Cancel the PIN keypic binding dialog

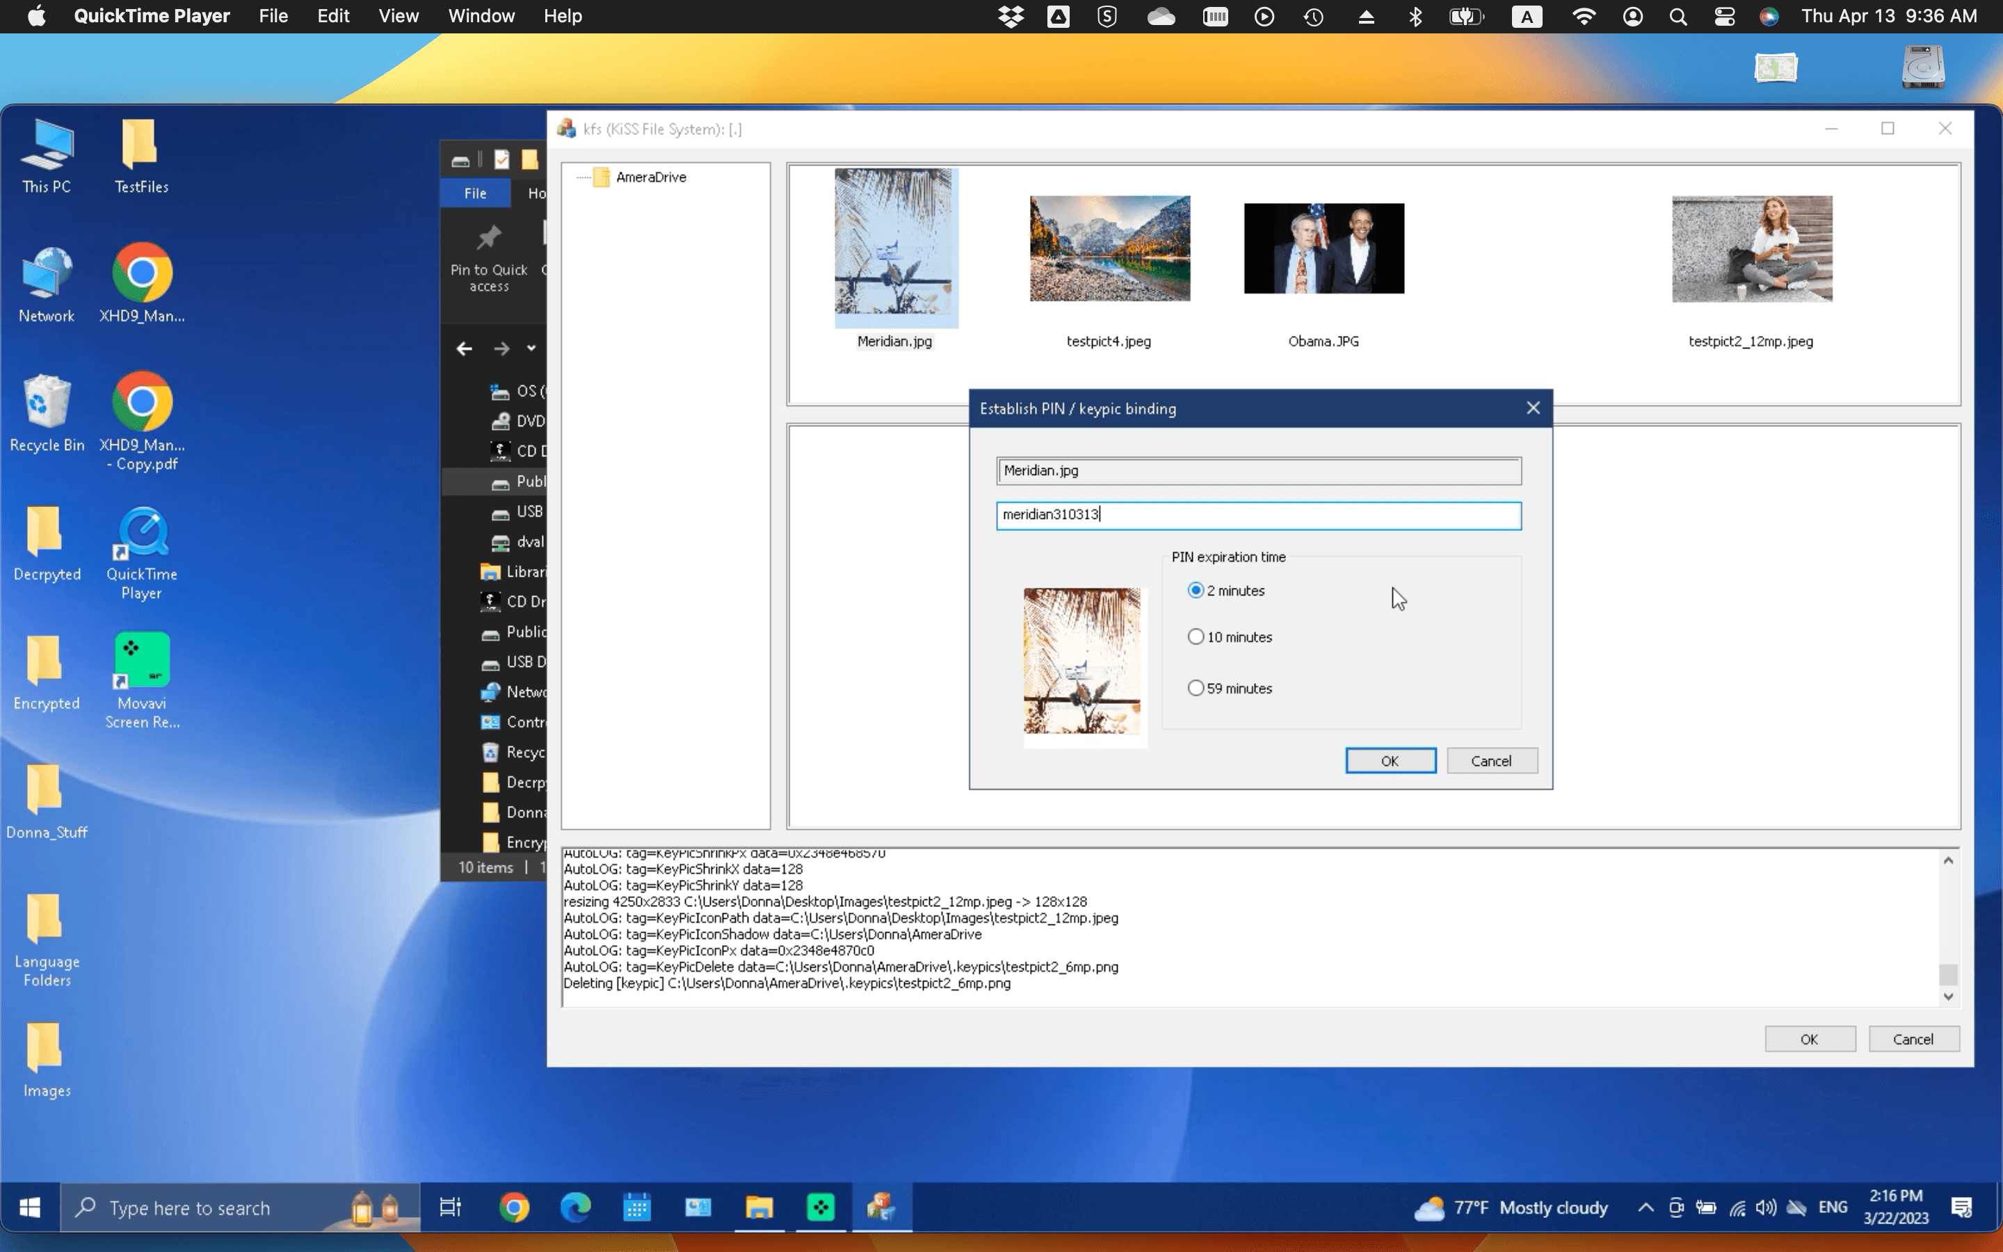point(1490,760)
